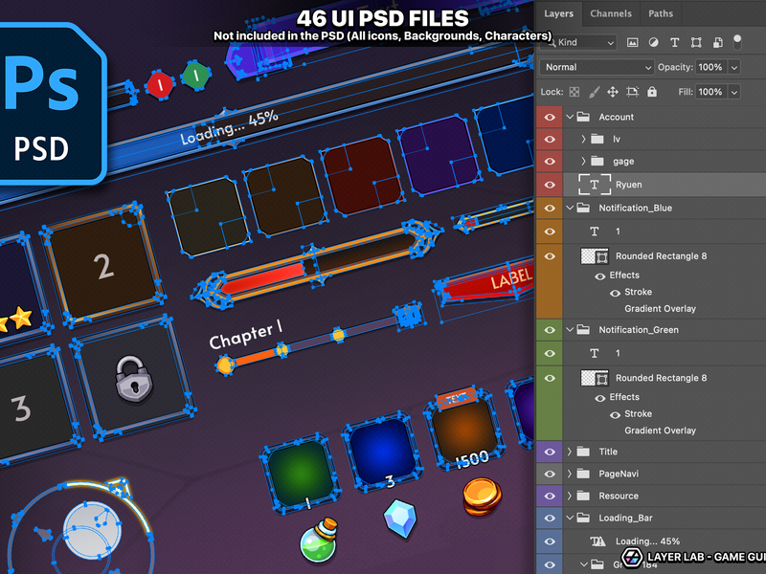The width and height of the screenshot is (766, 574).
Task: Open the Paths tab
Action: coord(661,13)
